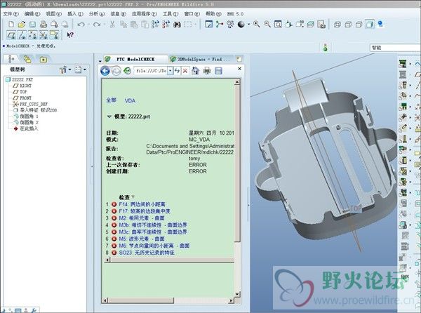Open the 智能 selection filter box

pos(395,48)
